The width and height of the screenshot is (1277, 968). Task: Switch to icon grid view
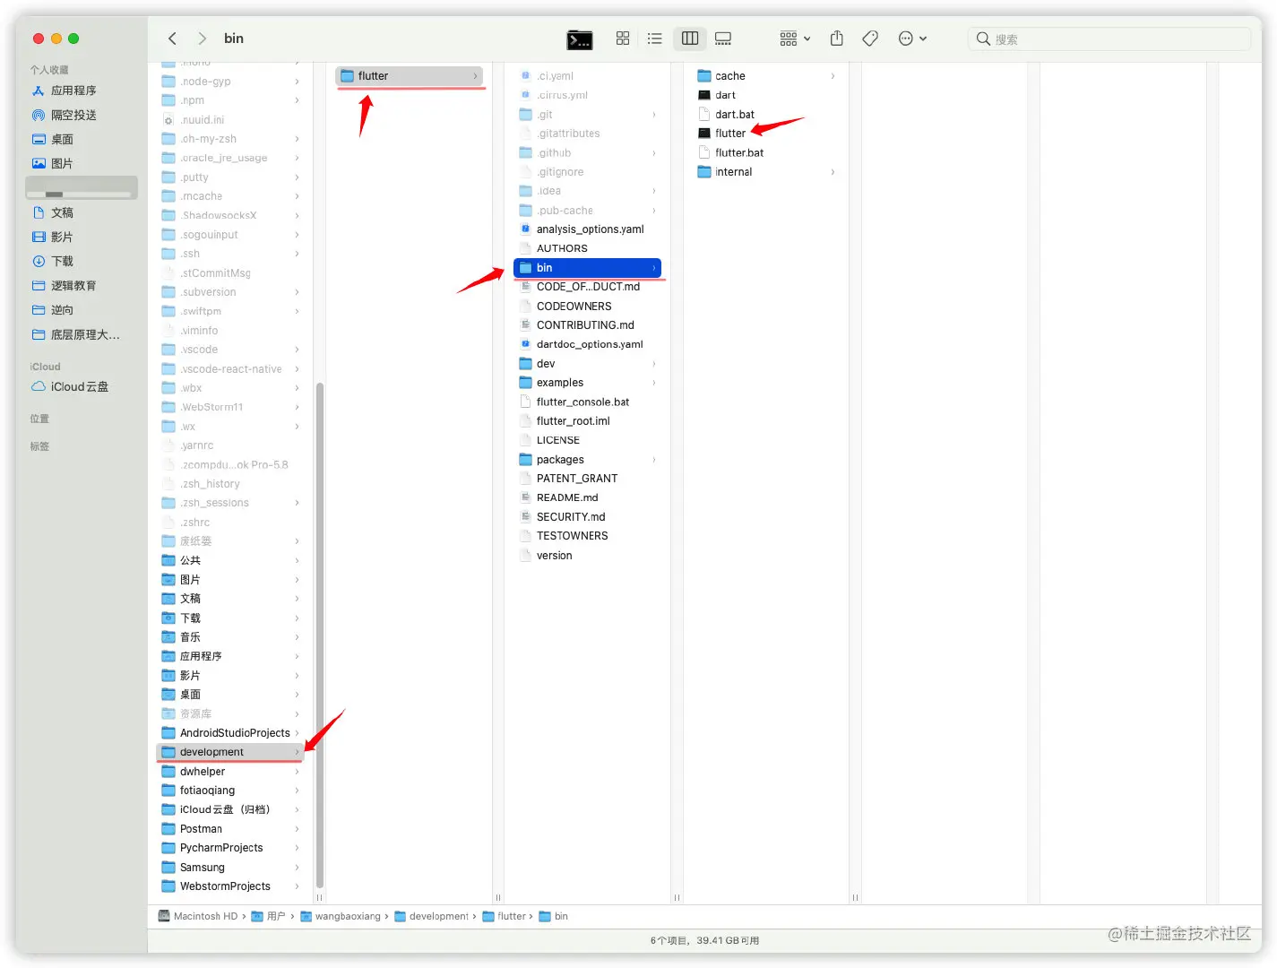(x=623, y=39)
